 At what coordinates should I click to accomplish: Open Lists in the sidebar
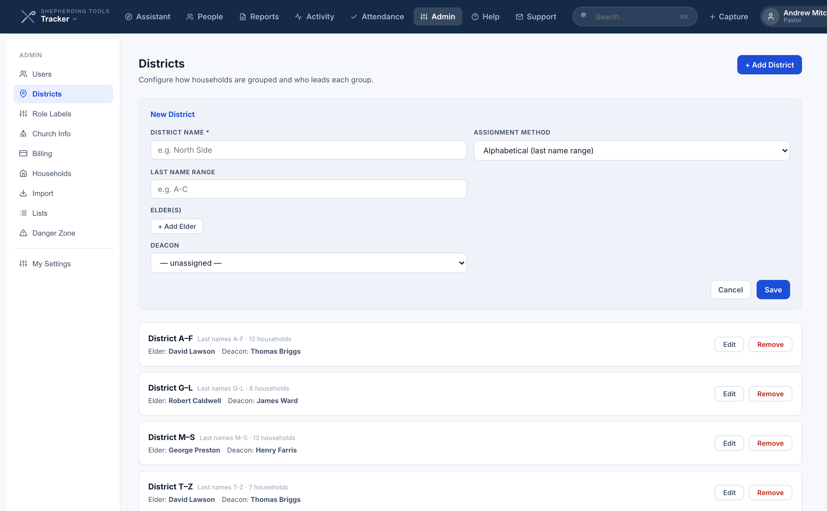coord(63,213)
